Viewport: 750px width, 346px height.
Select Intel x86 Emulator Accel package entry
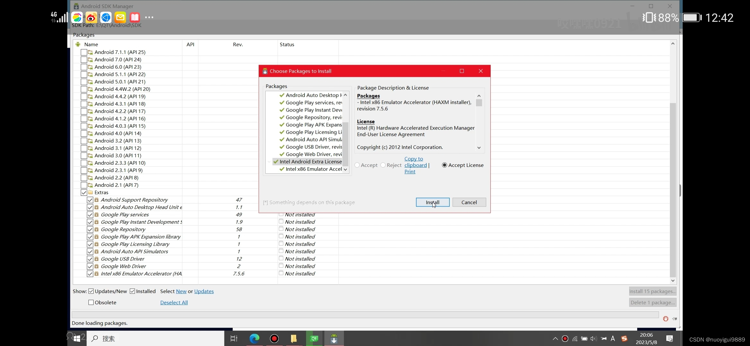click(311, 169)
